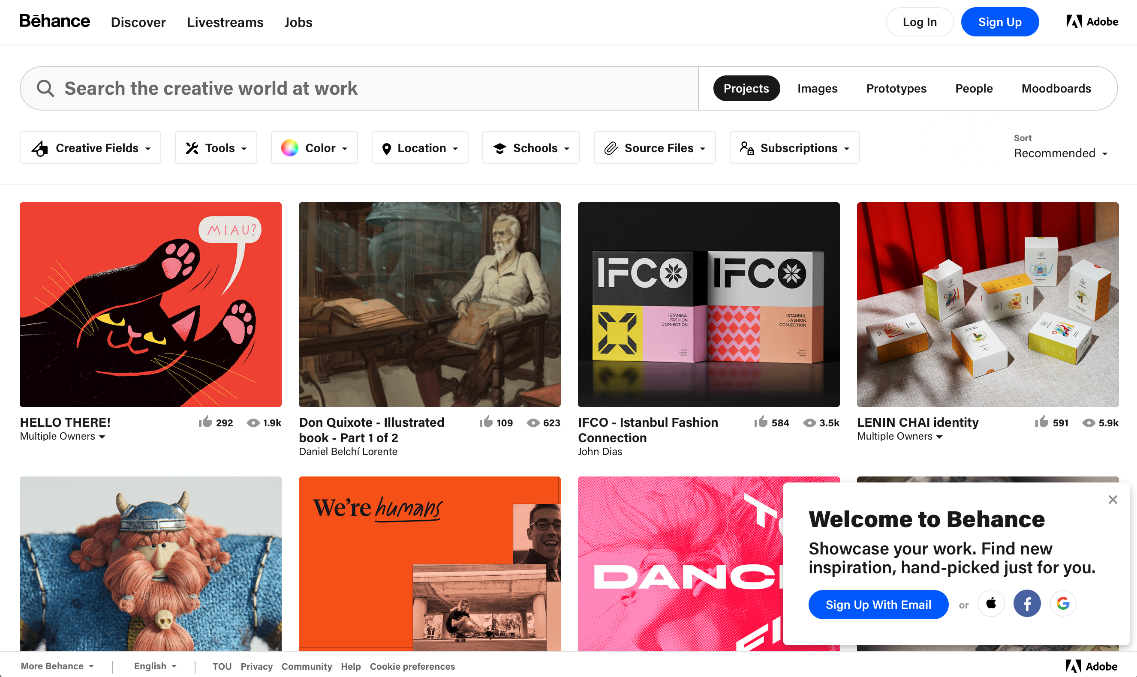Sign up with Google icon

[x=1062, y=604]
